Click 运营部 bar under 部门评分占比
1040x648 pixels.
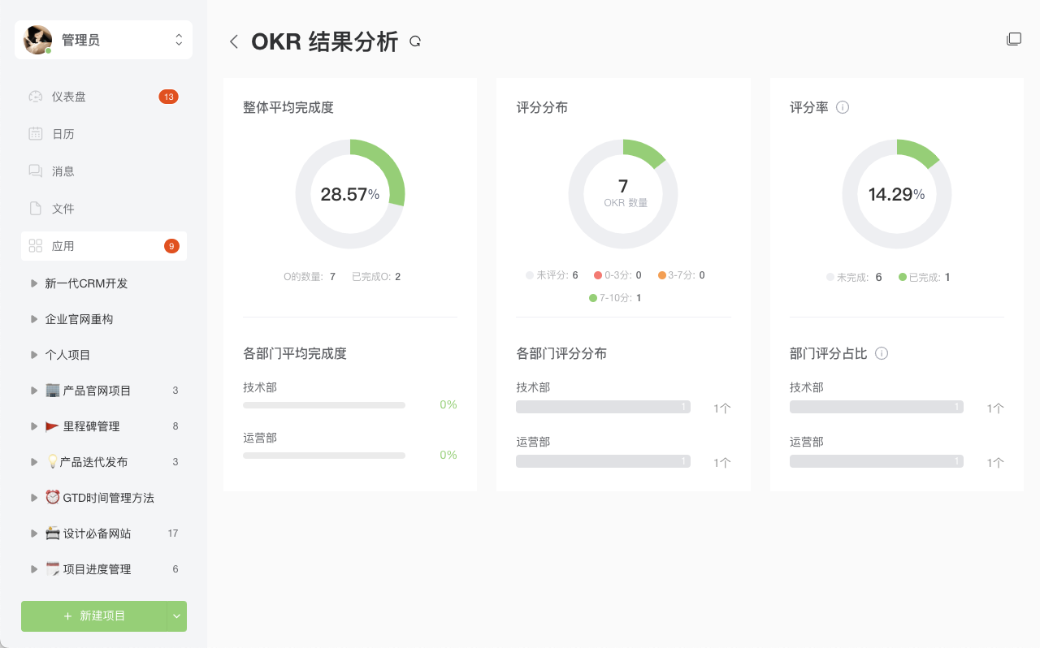pos(877,461)
